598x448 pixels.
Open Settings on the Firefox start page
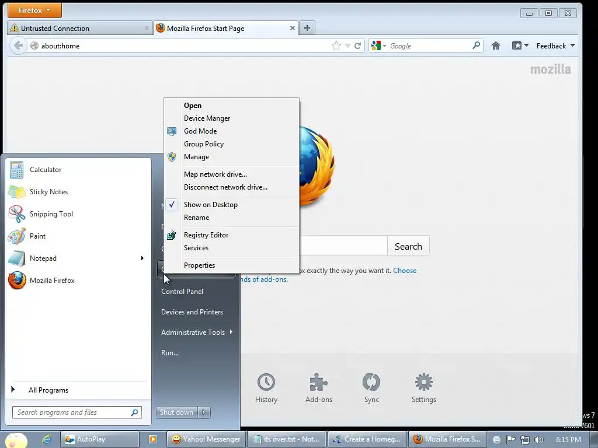pos(424,388)
